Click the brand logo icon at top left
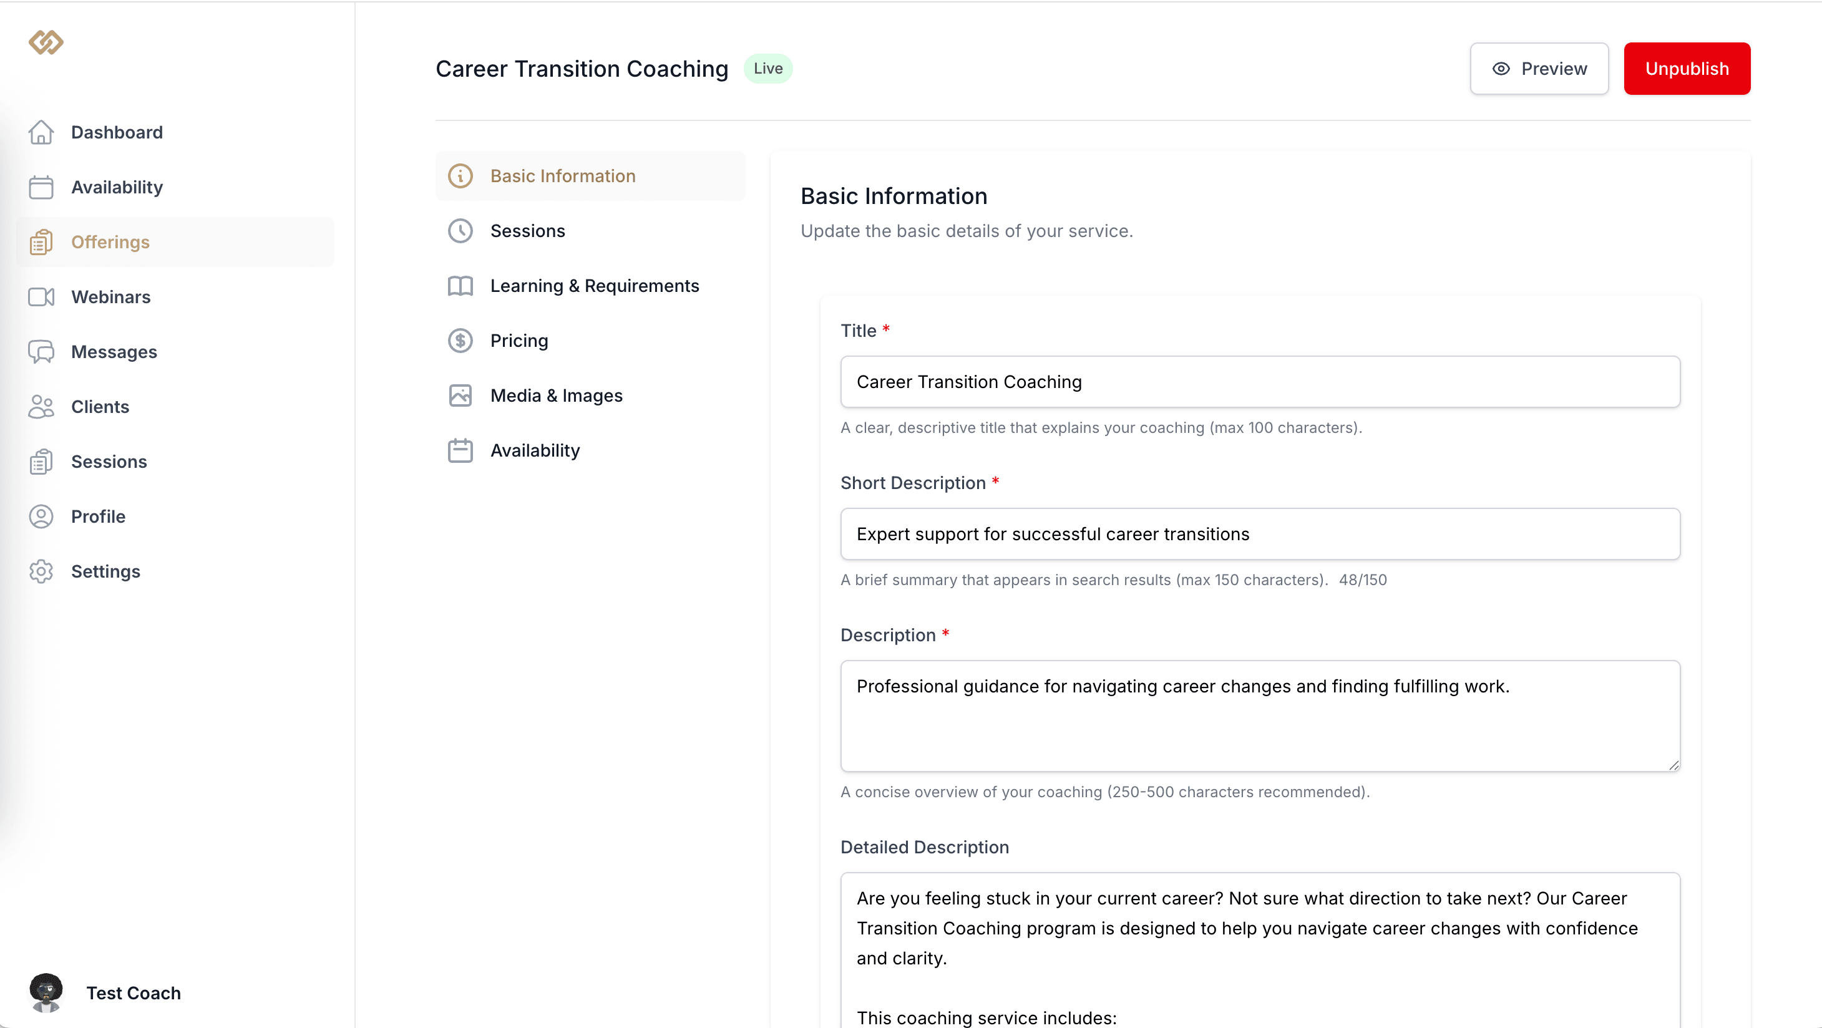The height and width of the screenshot is (1028, 1822). click(x=46, y=42)
